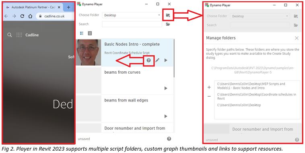Select the C:\Users\DennisCollin\Desktop folder path
305x153 pixels.
(239, 105)
